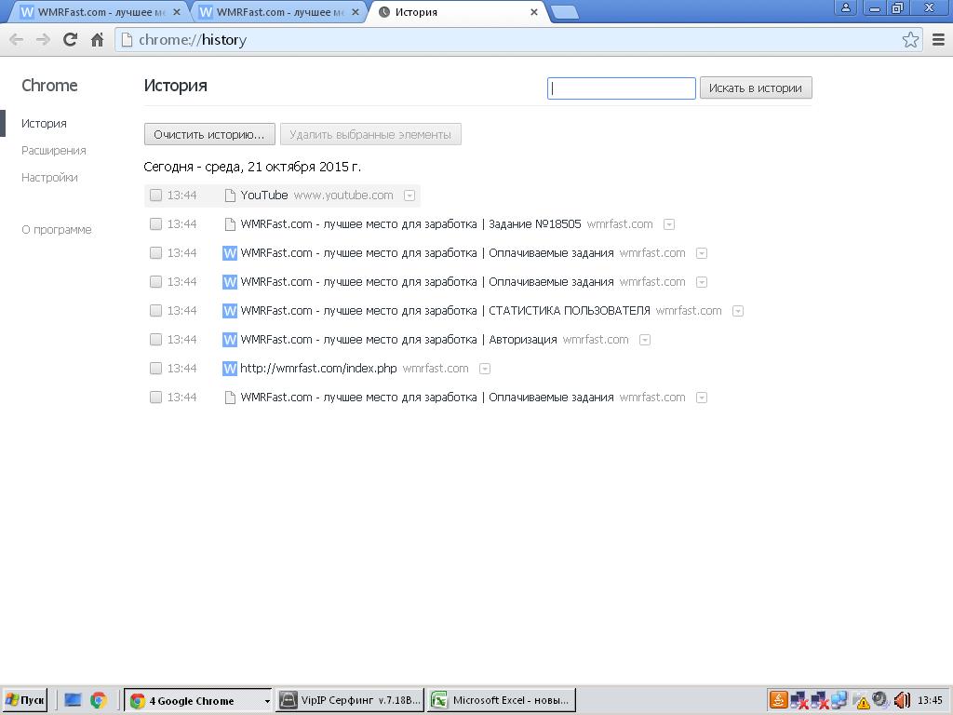Click the W favicon of the index.php entry
Image resolution: width=953 pixels, height=715 pixels.
click(x=230, y=369)
